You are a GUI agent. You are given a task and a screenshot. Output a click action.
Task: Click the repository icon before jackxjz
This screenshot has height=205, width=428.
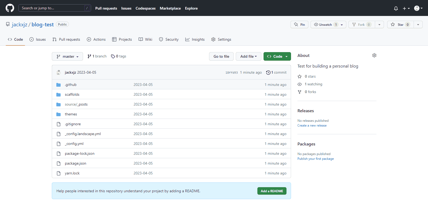tap(8, 24)
